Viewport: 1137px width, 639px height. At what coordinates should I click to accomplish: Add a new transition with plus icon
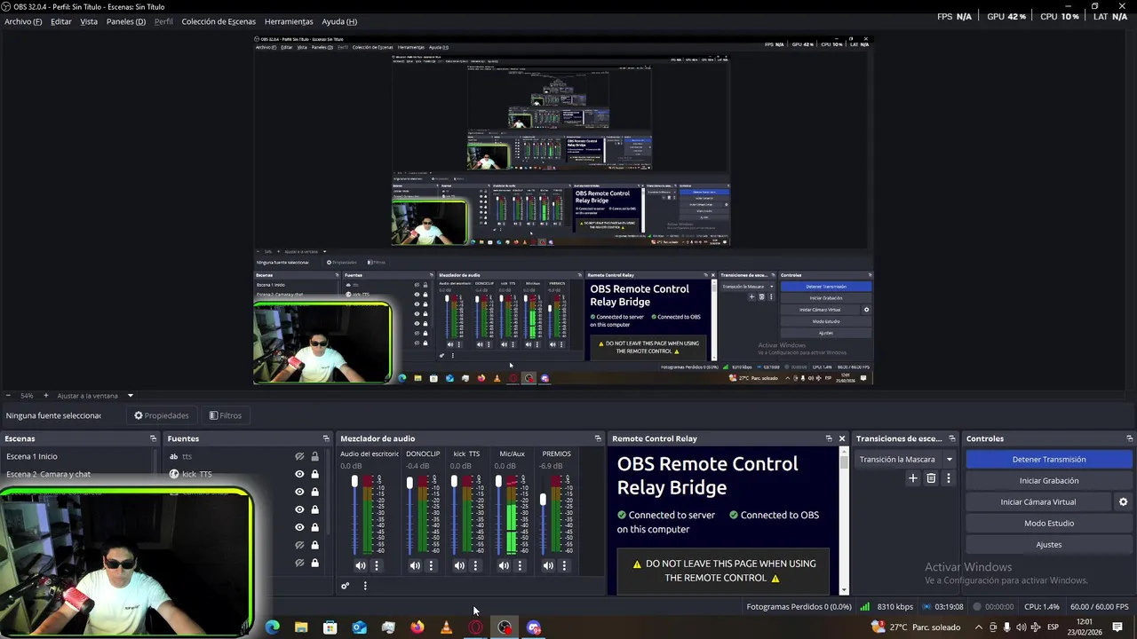912,478
